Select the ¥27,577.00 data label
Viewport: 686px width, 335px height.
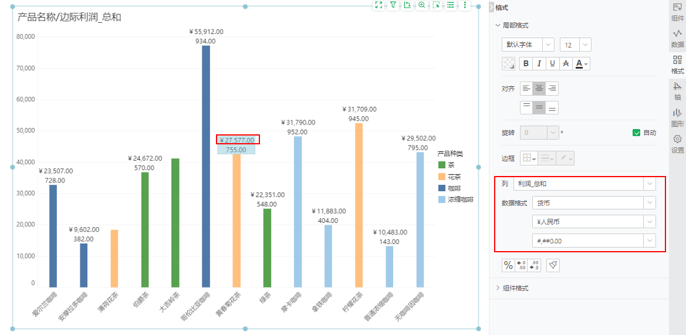click(x=238, y=140)
